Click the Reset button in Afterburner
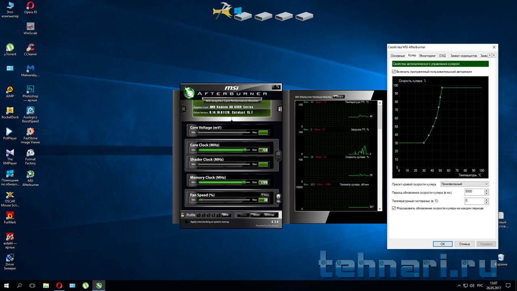 256,215
